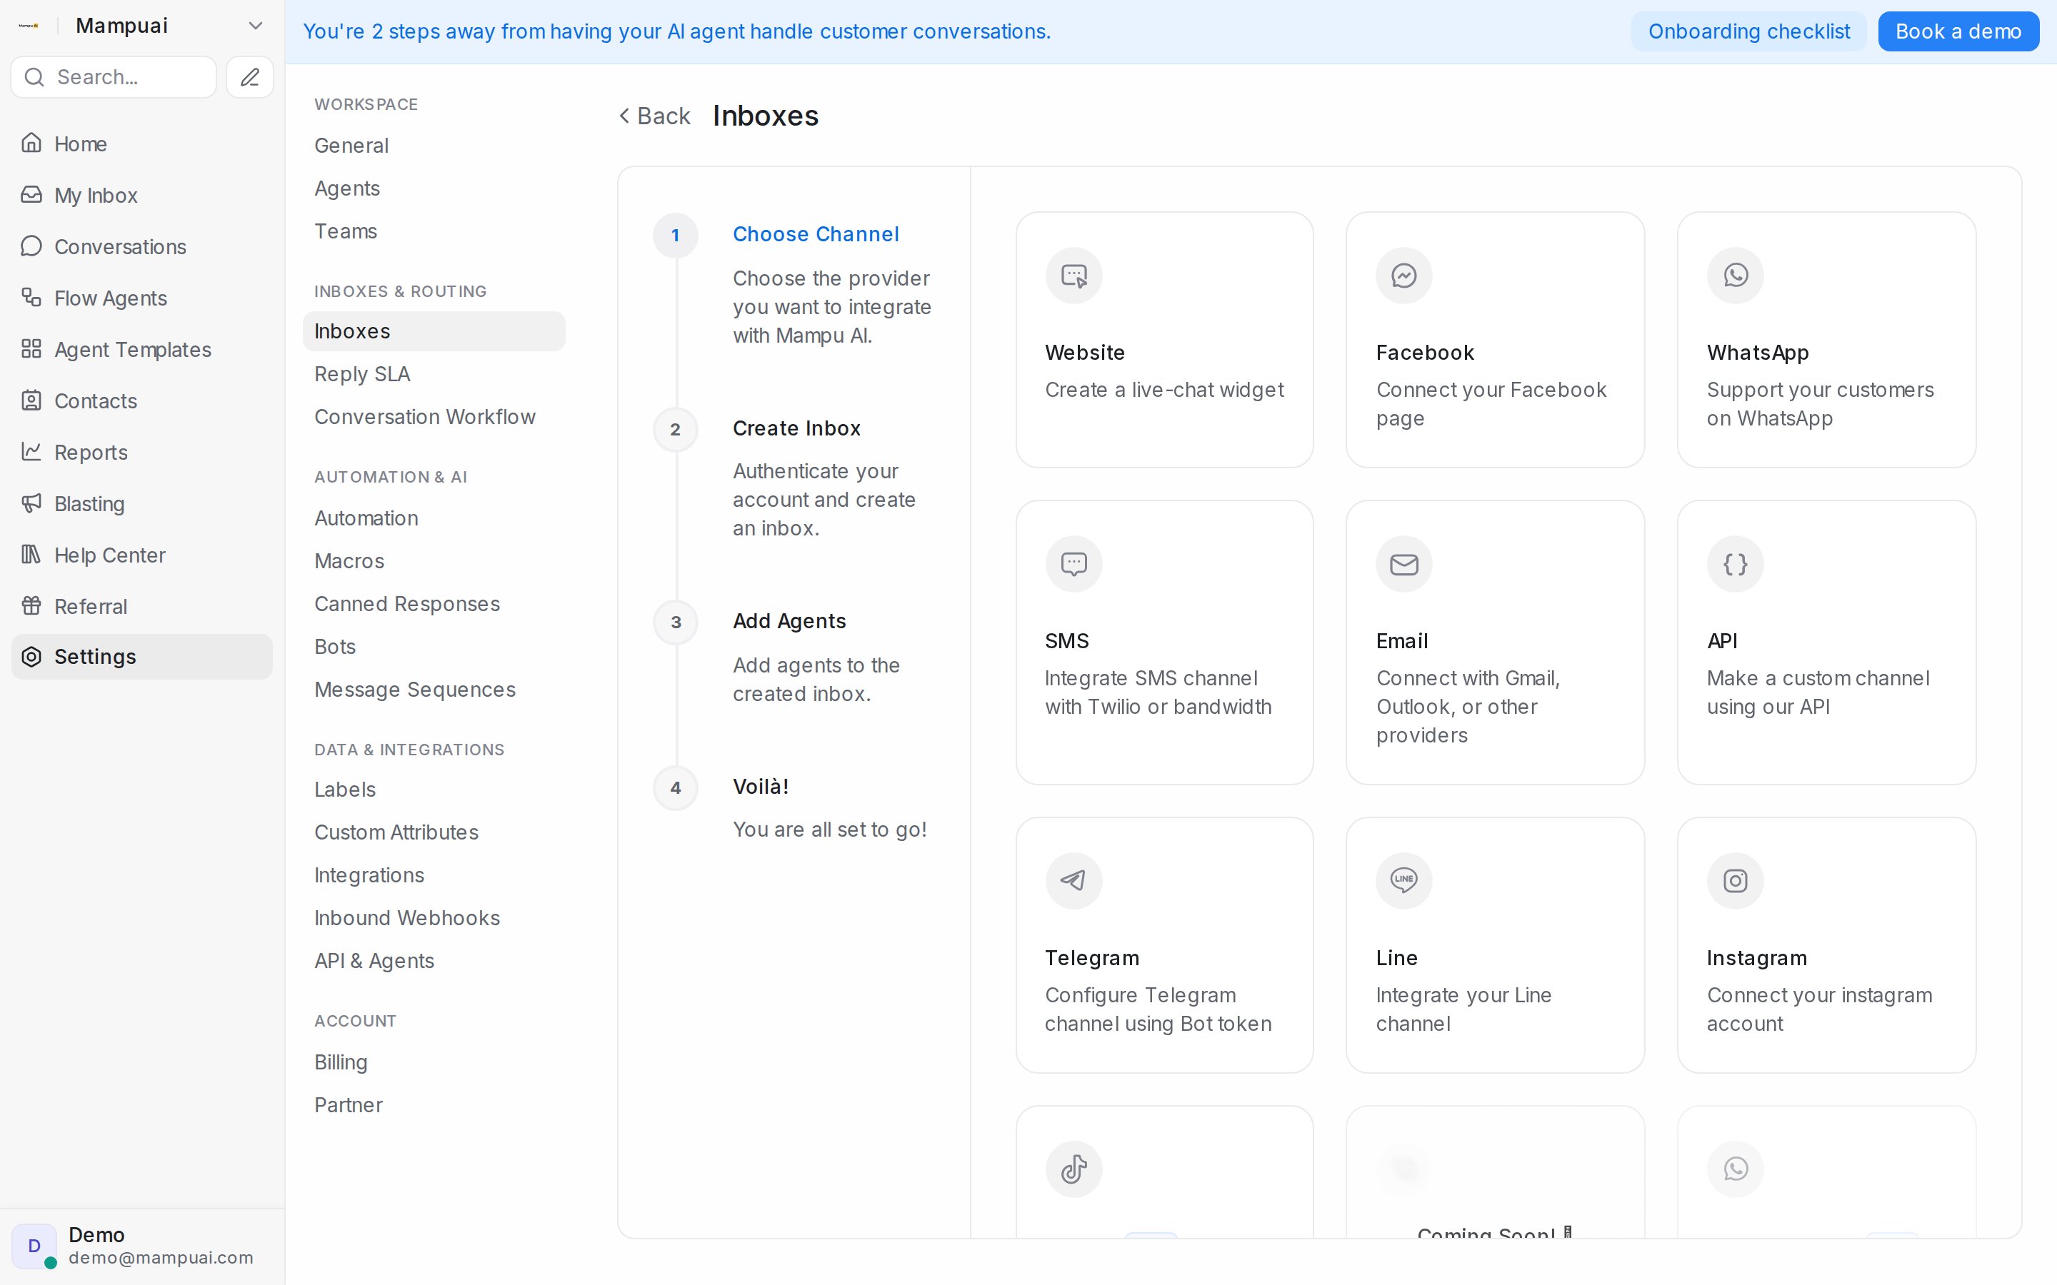Select the Email envelope channel icon

click(1404, 564)
